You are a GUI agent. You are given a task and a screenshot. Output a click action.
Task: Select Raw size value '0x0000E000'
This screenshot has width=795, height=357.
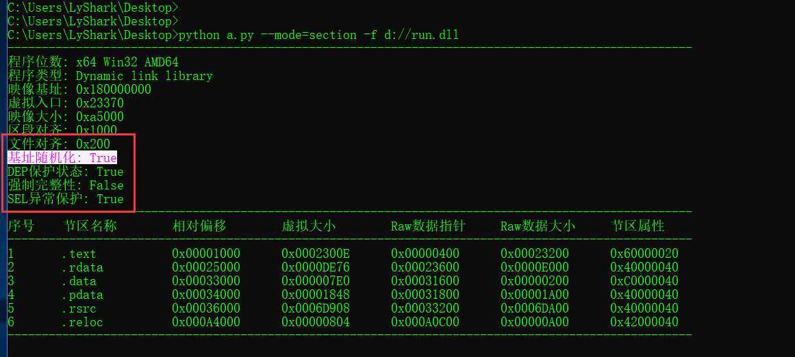(x=534, y=267)
